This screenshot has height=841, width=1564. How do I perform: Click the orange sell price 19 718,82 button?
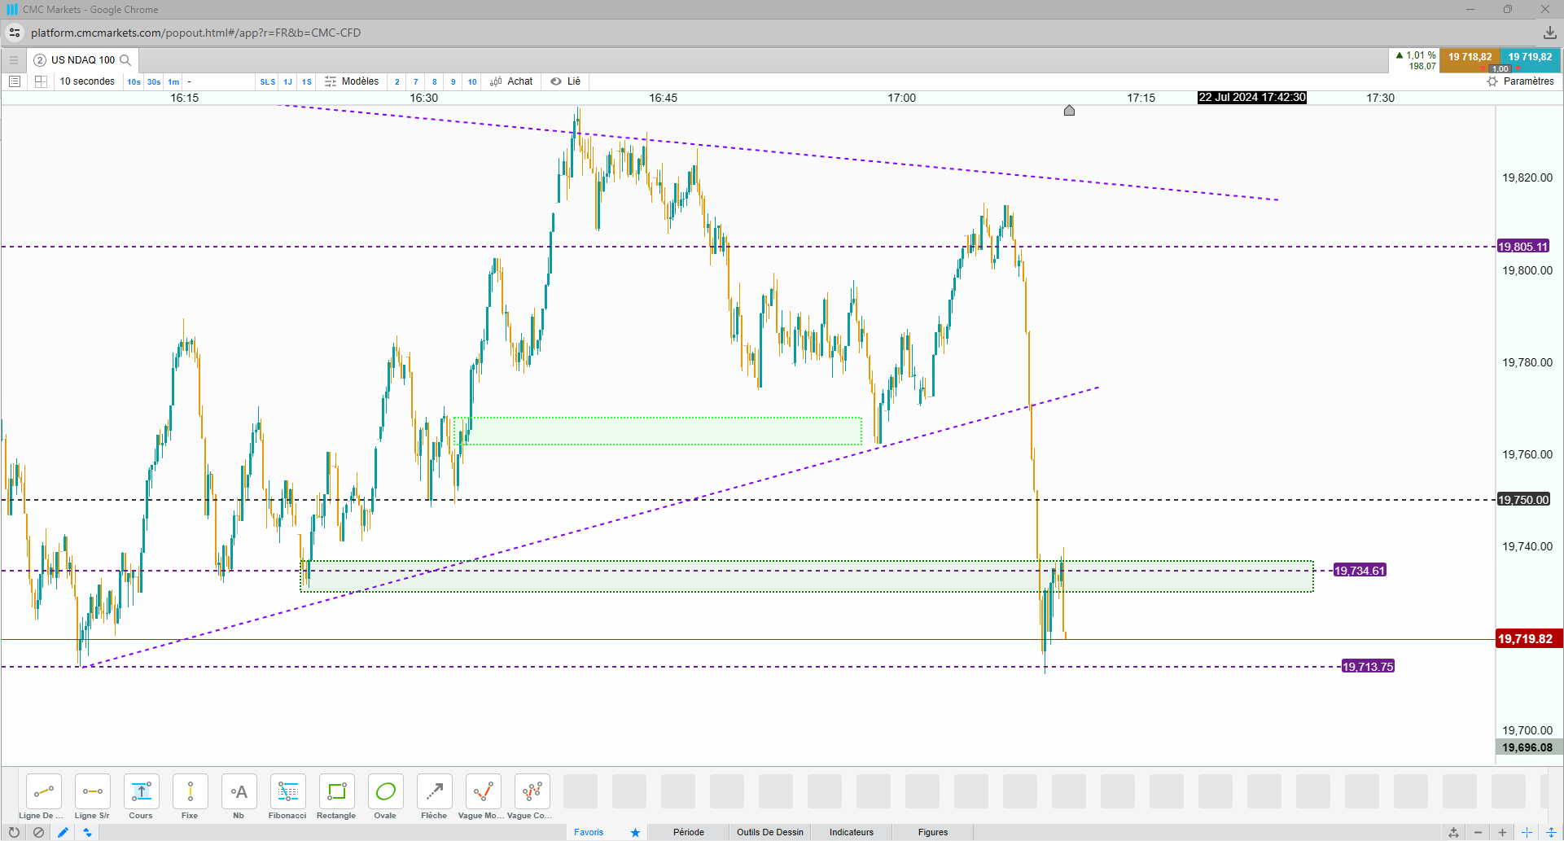[x=1470, y=58]
